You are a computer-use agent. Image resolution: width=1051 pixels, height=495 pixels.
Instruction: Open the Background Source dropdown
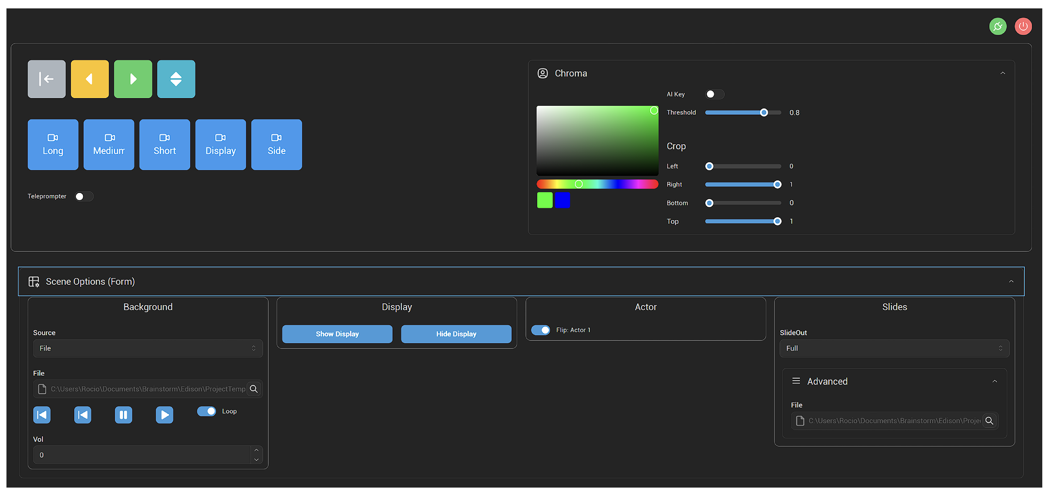(x=148, y=348)
